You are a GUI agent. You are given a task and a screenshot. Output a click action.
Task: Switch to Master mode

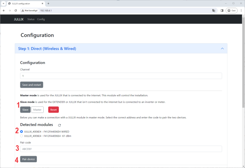click(x=38, y=110)
